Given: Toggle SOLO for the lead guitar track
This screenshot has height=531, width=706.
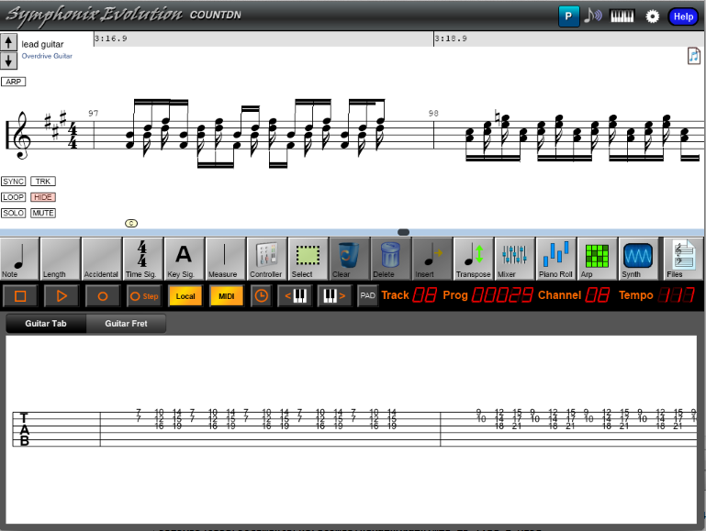Looking at the screenshot, I should click(x=13, y=213).
